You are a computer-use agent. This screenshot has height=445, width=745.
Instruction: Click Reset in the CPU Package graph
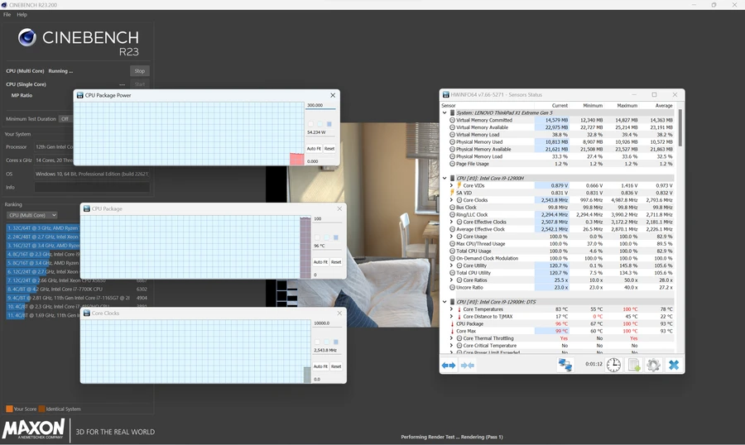click(x=336, y=262)
